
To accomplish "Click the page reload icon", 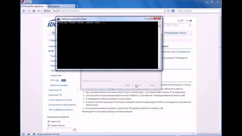I will 34,11.
